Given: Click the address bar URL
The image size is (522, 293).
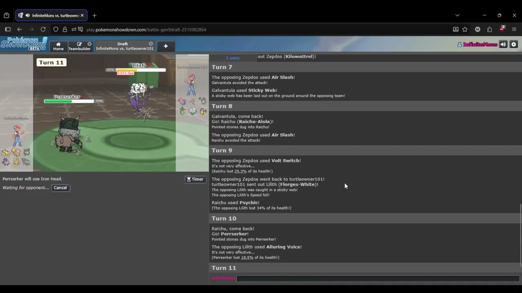Looking at the screenshot, I should pos(146,30).
